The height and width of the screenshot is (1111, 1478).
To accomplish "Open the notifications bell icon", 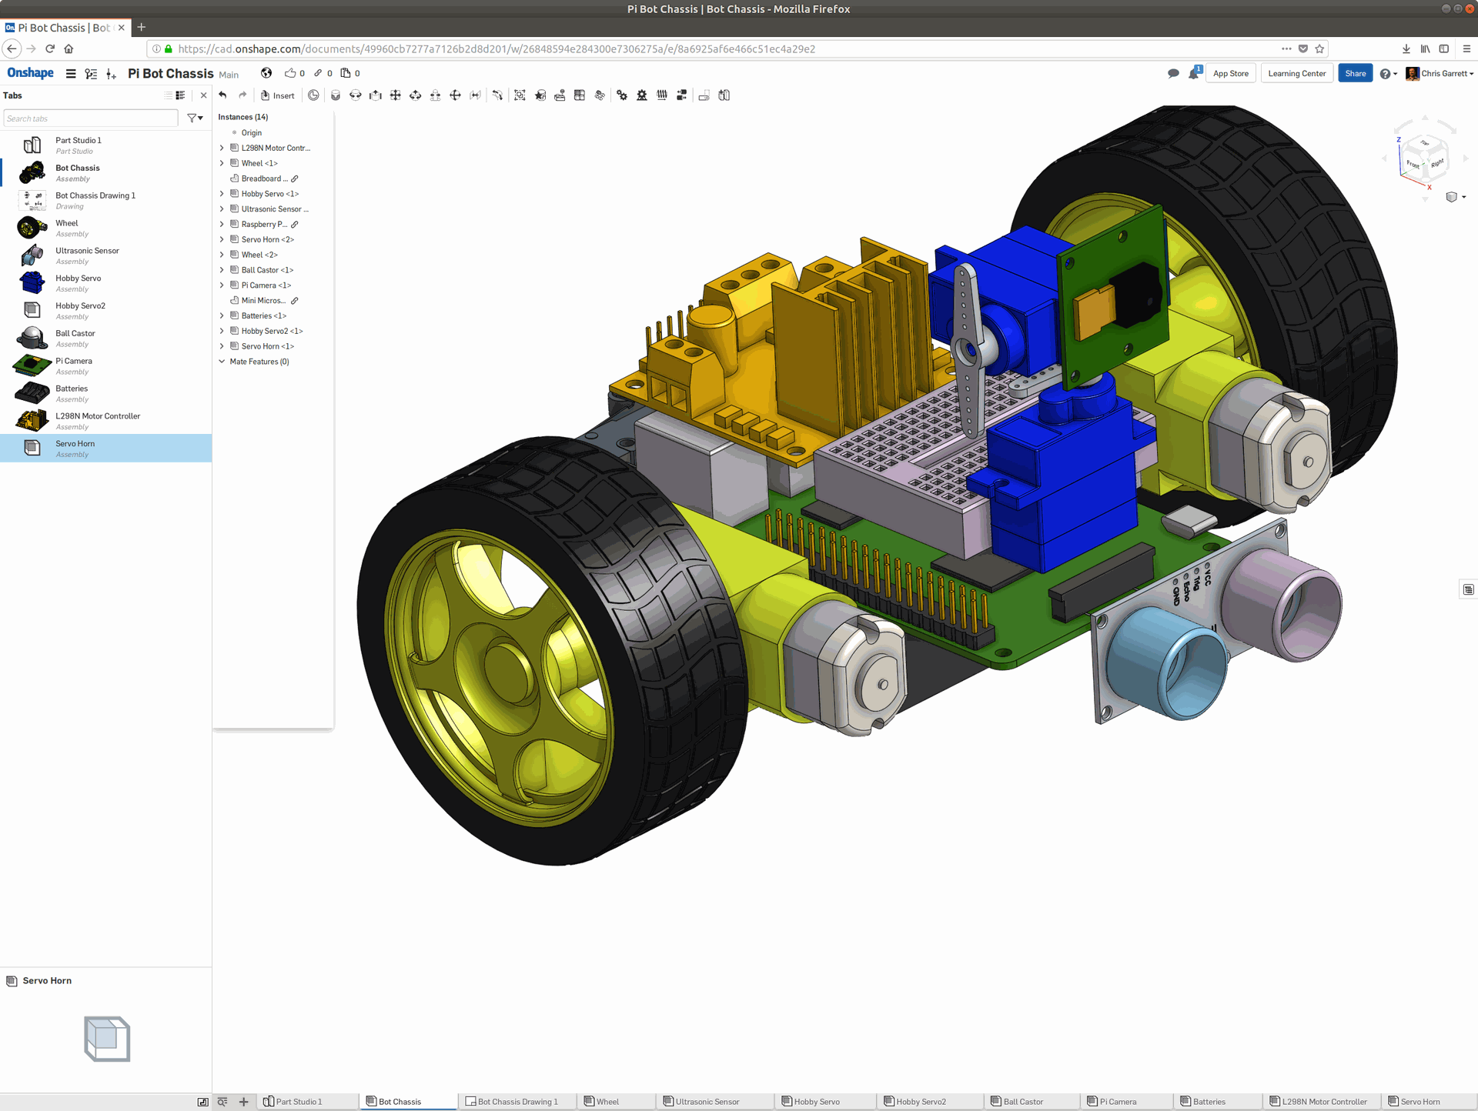I will point(1194,74).
